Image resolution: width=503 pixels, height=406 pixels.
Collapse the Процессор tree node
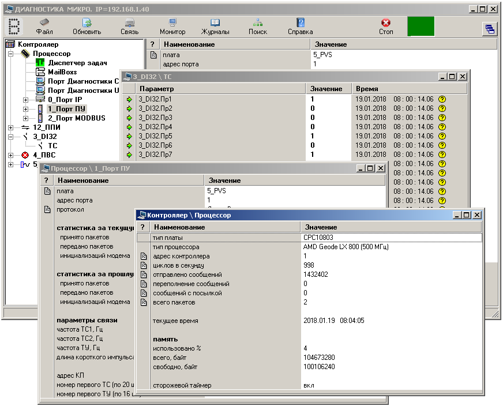12,54
